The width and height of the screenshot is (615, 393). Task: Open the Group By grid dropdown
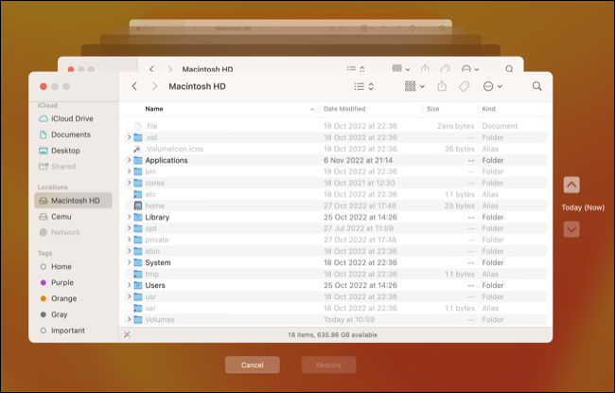click(x=413, y=86)
